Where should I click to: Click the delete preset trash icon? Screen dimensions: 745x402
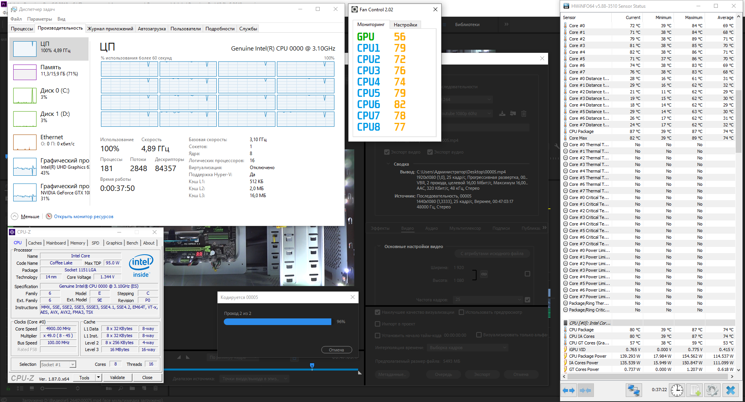(x=524, y=114)
